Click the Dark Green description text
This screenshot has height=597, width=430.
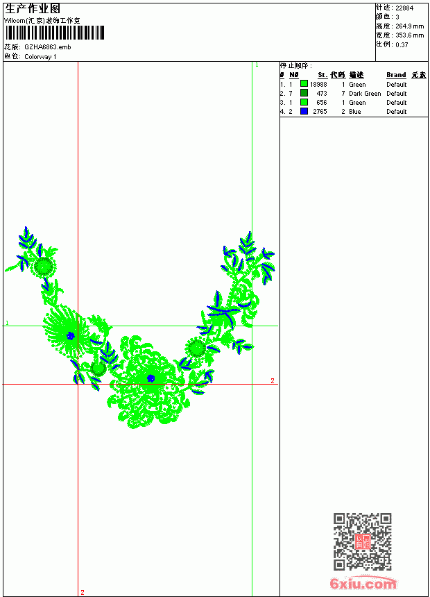[x=365, y=93]
